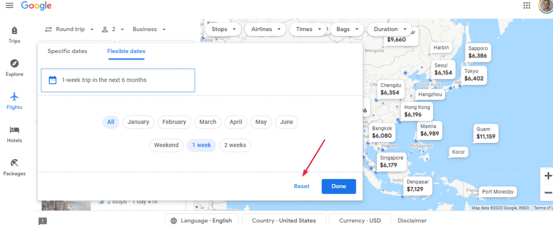Click the round trip arrows icon

(49, 29)
